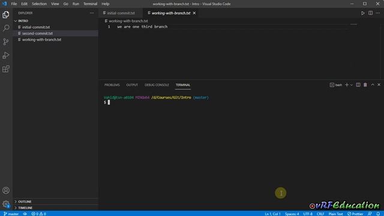Viewport: 384px width, 216px height.
Task: Open the Search view icon
Action: point(6,28)
